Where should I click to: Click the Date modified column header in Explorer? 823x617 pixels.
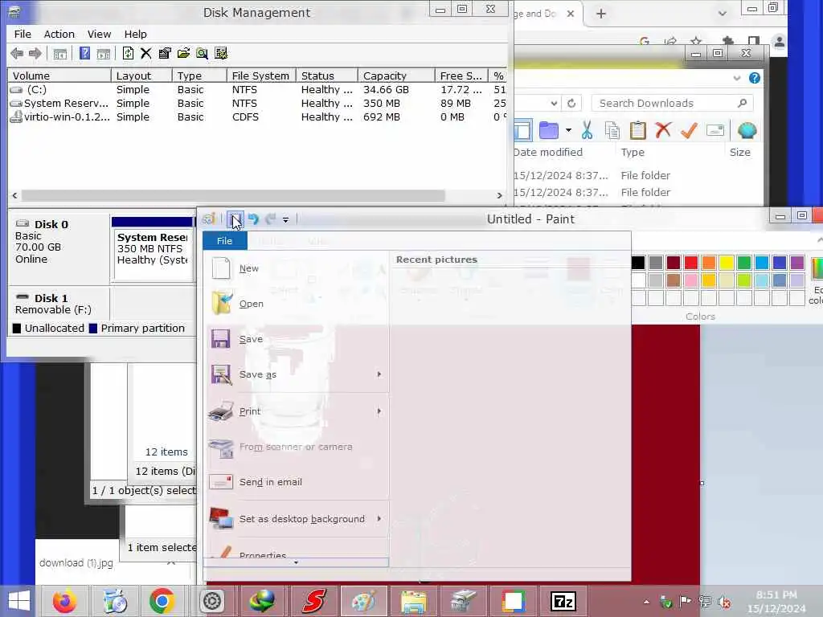pyautogui.click(x=563, y=152)
